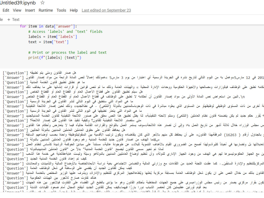Click the last fully visible ['Question'] output line

click(104, 187)
